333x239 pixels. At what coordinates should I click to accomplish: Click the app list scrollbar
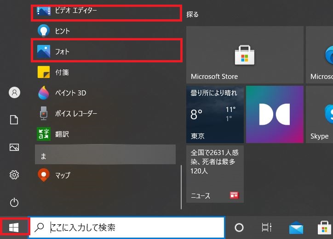(181, 187)
